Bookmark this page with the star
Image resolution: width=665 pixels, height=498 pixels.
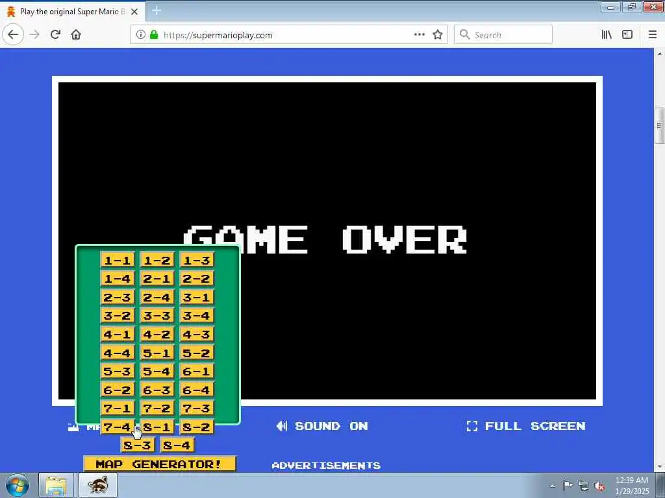click(x=438, y=35)
